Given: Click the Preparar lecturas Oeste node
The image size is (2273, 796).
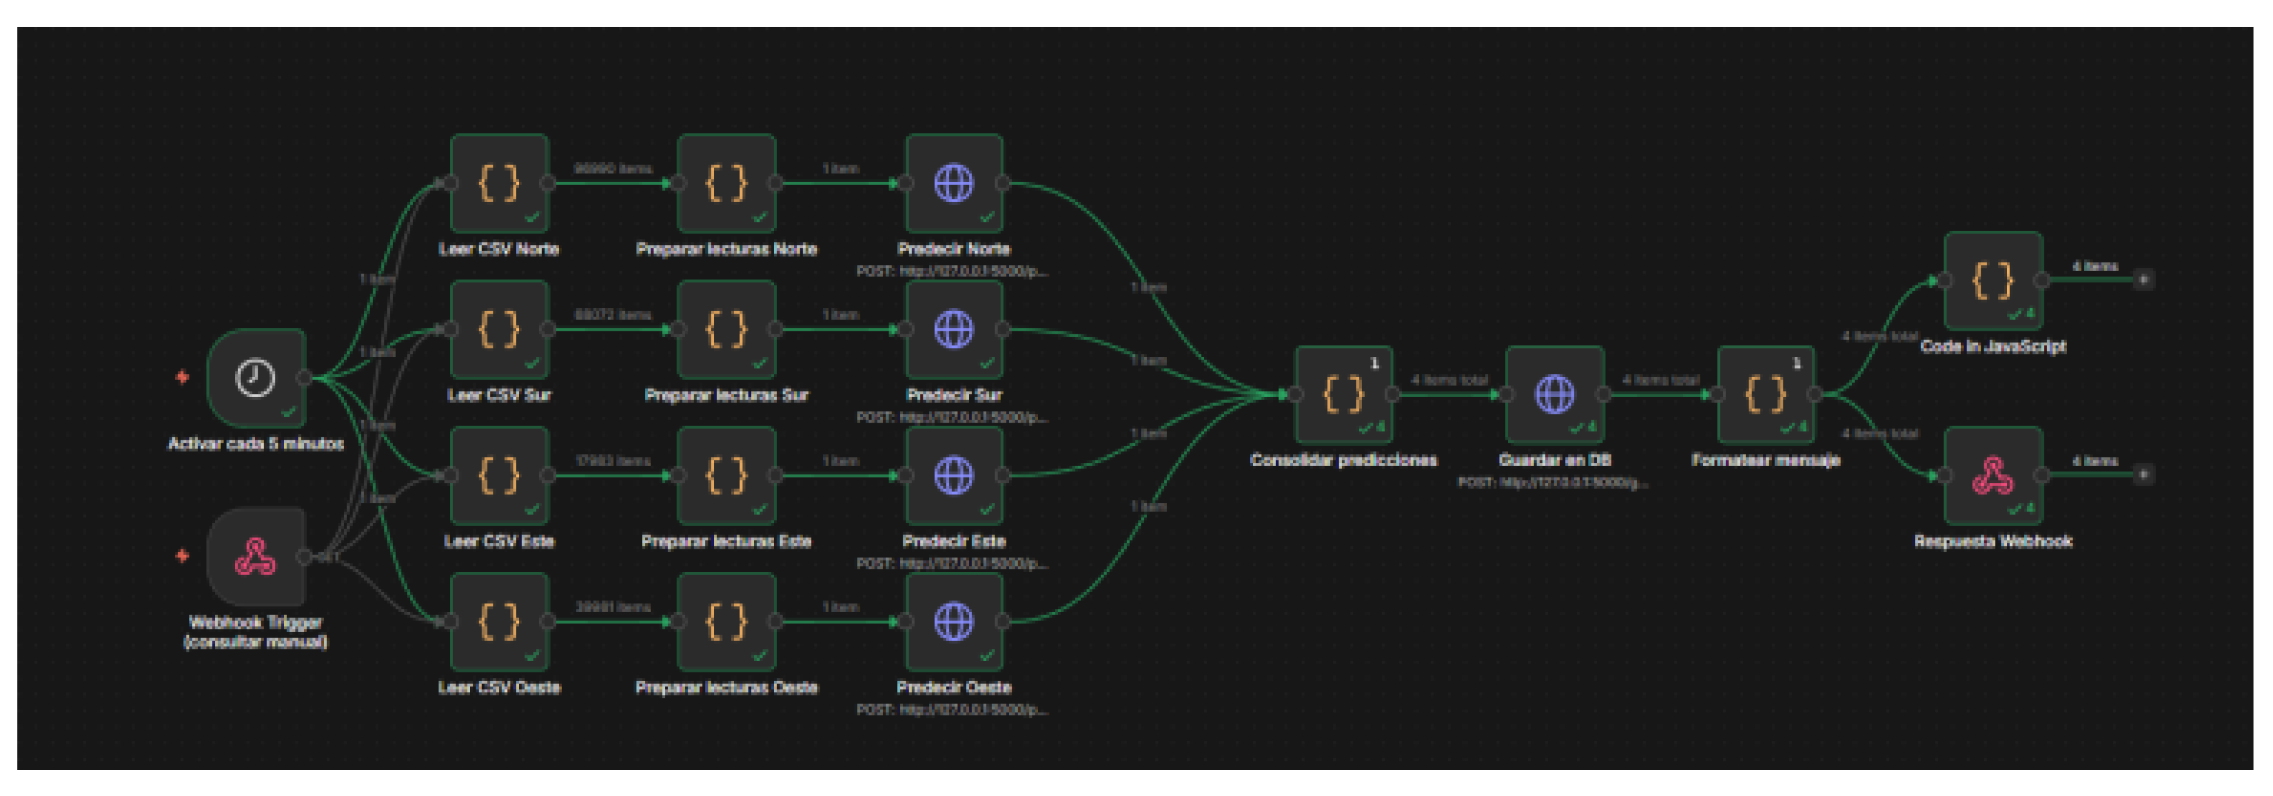Looking at the screenshot, I should click(x=727, y=622).
